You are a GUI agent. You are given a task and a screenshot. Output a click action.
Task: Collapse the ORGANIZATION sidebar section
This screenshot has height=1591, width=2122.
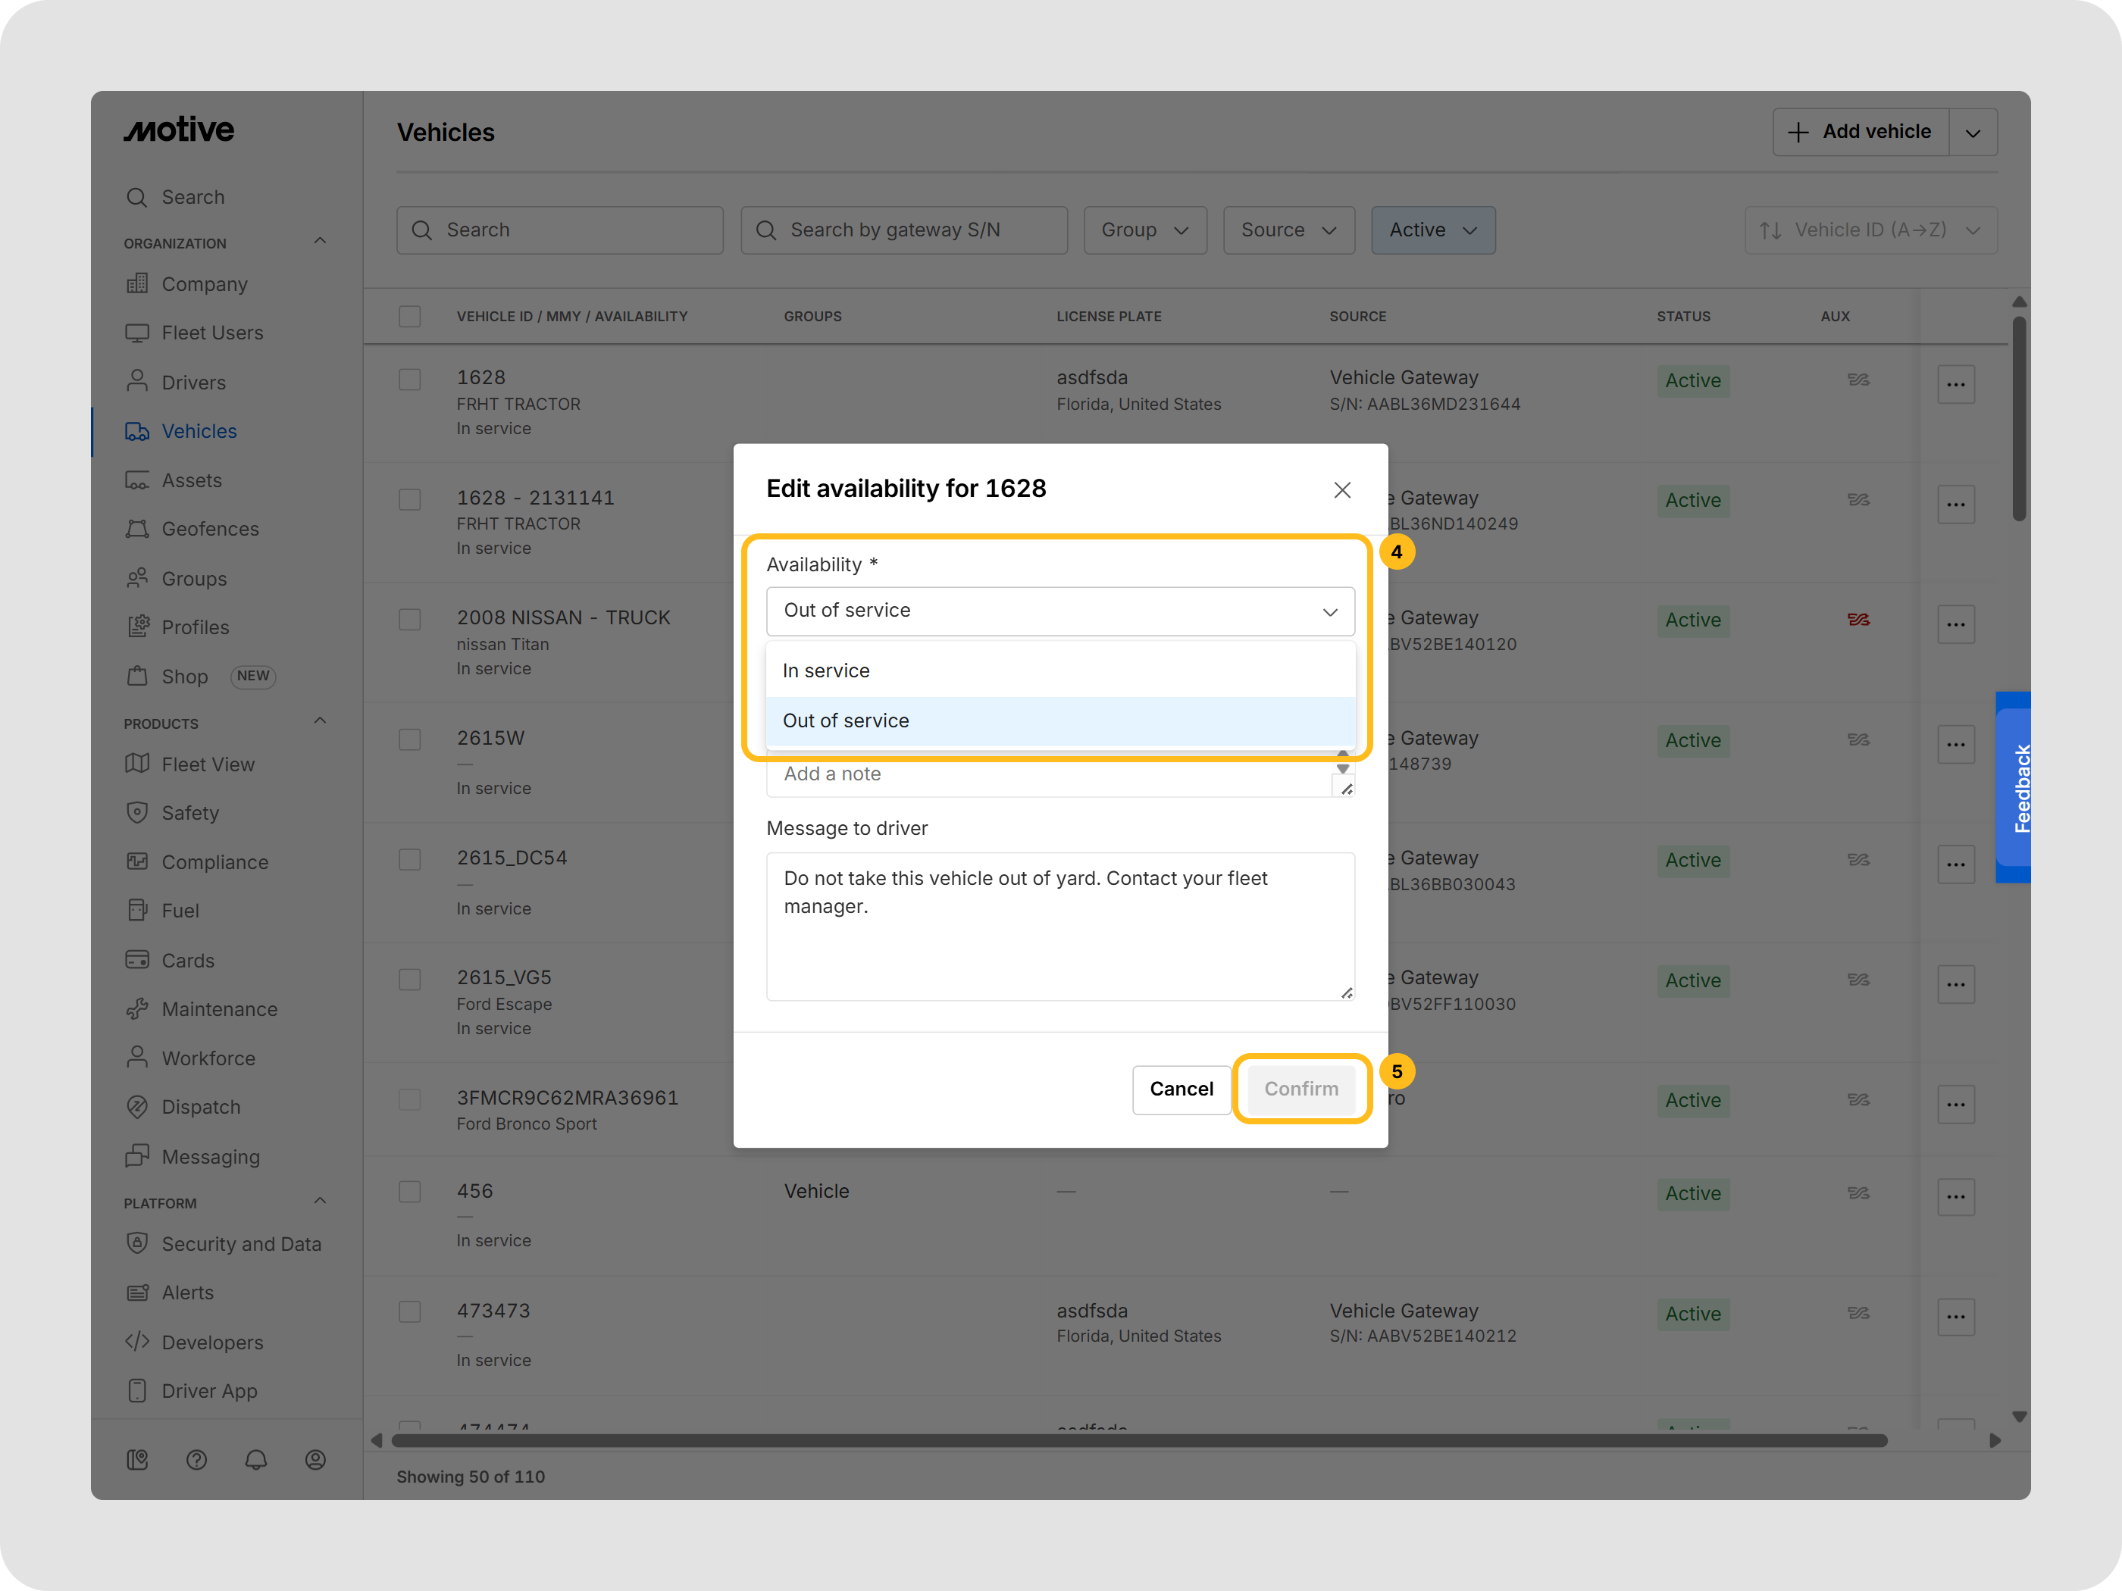(321, 242)
